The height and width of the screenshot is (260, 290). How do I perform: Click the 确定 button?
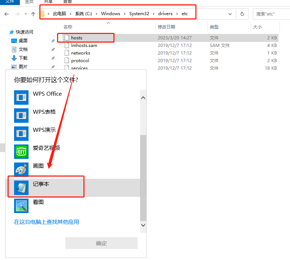pyautogui.click(x=101, y=243)
